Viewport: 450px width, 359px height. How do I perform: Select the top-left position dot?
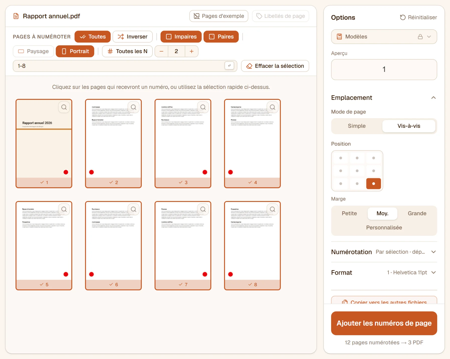point(340,158)
